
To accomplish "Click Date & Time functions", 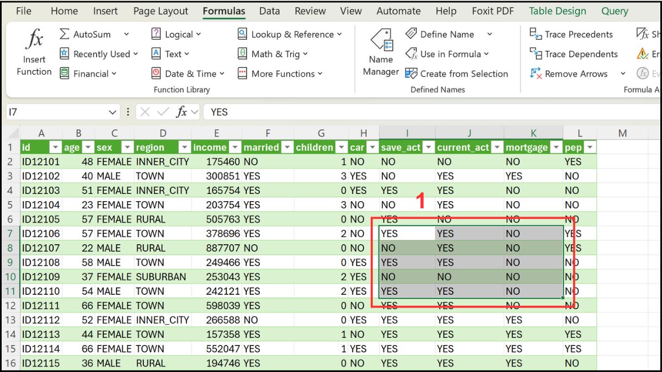I will click(x=189, y=73).
